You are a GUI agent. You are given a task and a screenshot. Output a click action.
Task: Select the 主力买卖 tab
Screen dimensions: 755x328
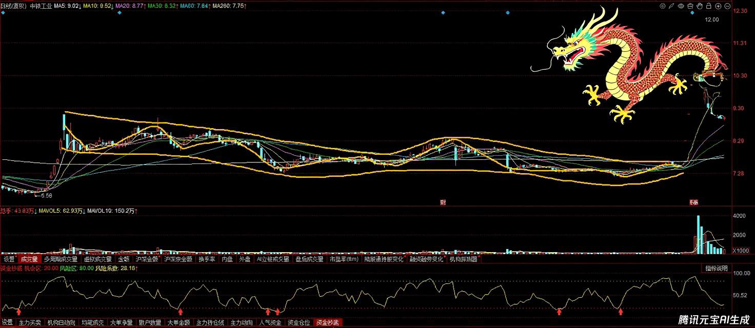(x=30, y=323)
